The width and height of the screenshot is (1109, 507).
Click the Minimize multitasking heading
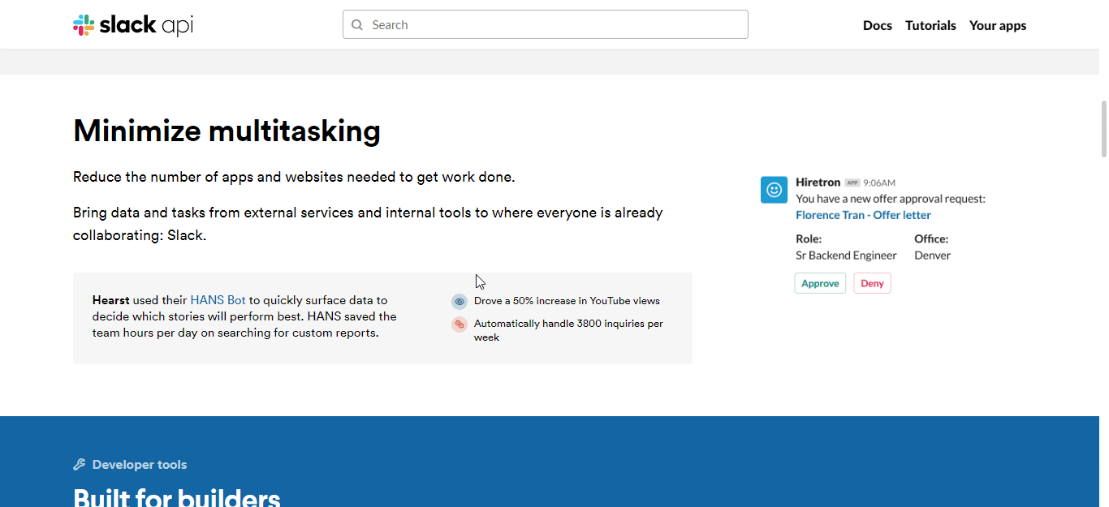coord(227,131)
